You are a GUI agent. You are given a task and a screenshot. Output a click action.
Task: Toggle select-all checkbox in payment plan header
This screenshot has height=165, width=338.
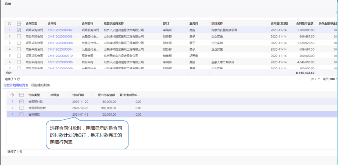coord(21,95)
